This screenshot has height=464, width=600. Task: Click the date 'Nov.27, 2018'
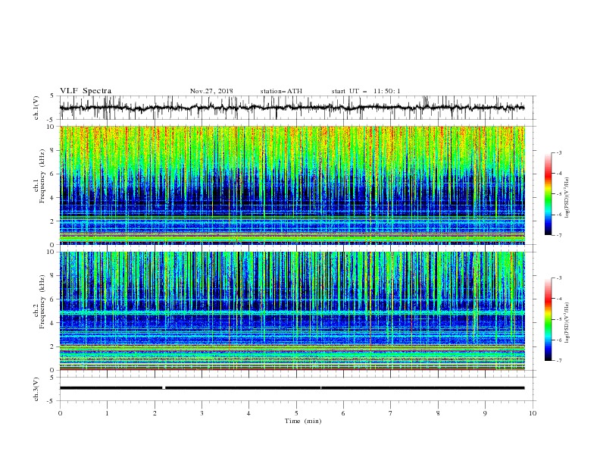(211, 91)
